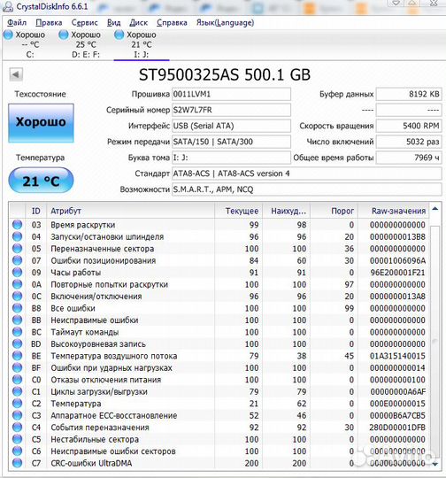Viewport: 446px width, 478px height.
Task: Open the Вид menu
Action: point(113,22)
